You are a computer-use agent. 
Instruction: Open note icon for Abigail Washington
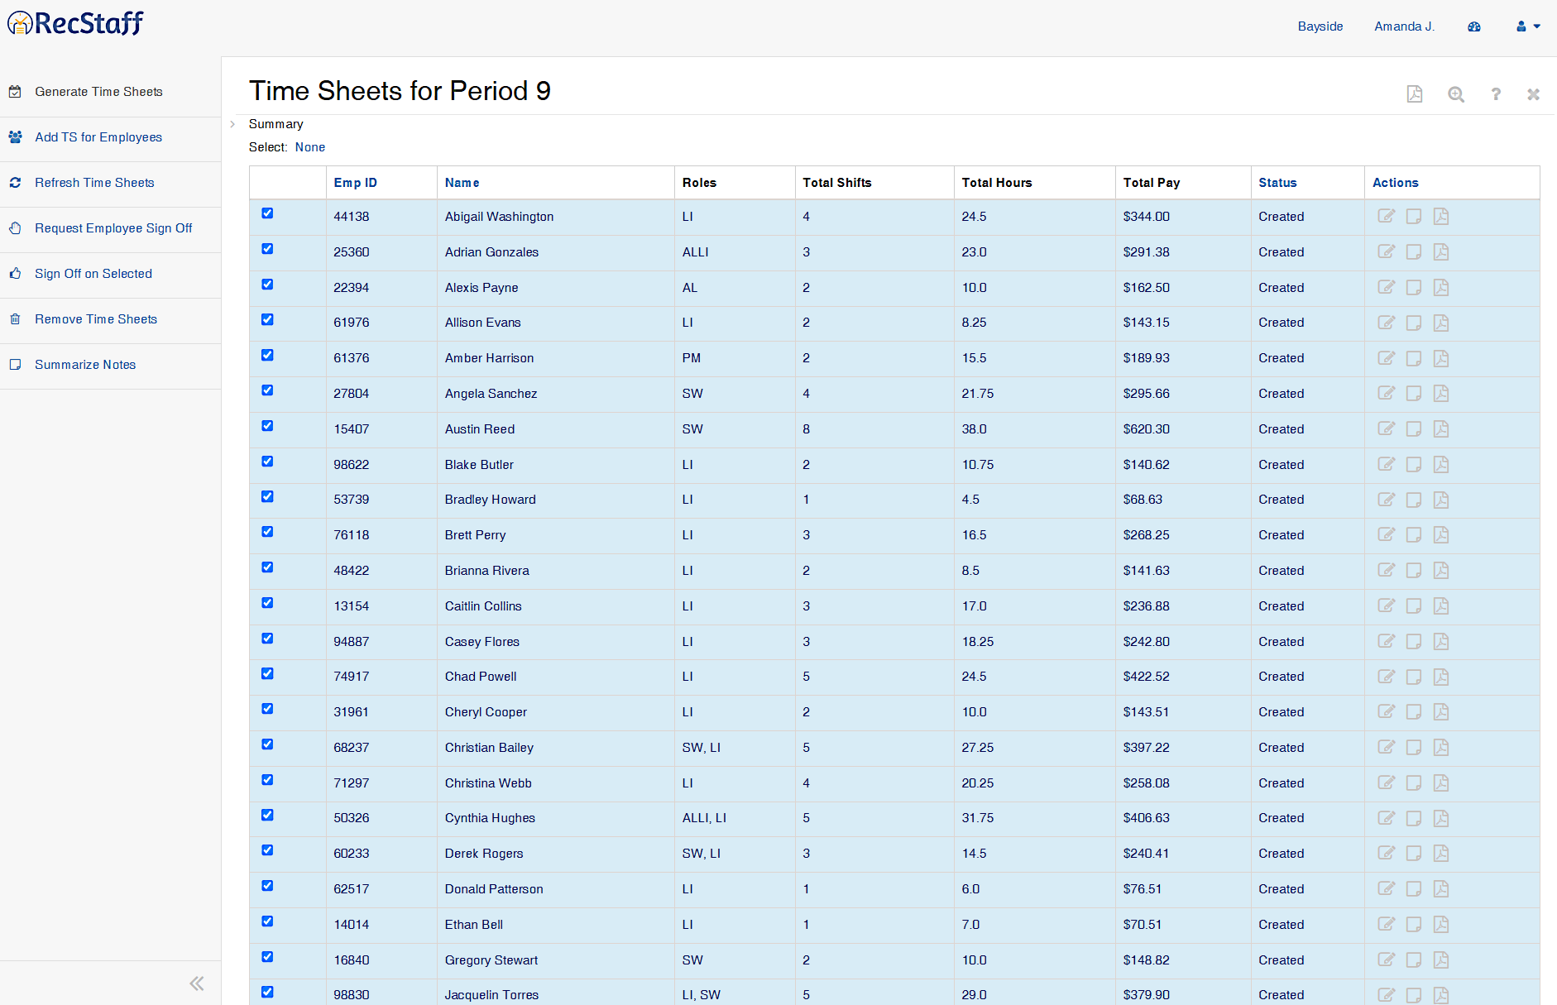[x=1414, y=216]
